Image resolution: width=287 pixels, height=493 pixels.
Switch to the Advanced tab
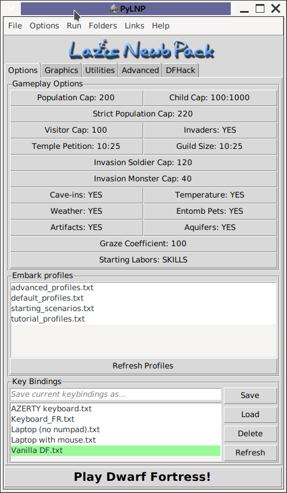tap(140, 70)
